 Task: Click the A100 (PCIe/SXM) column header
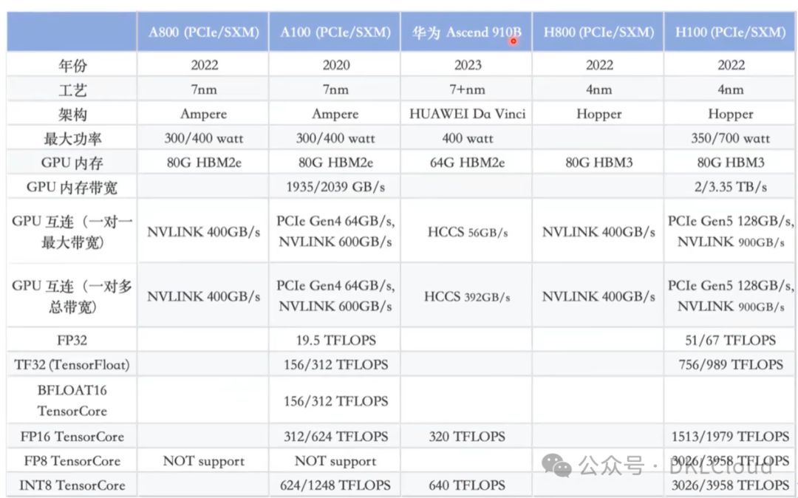(x=335, y=32)
